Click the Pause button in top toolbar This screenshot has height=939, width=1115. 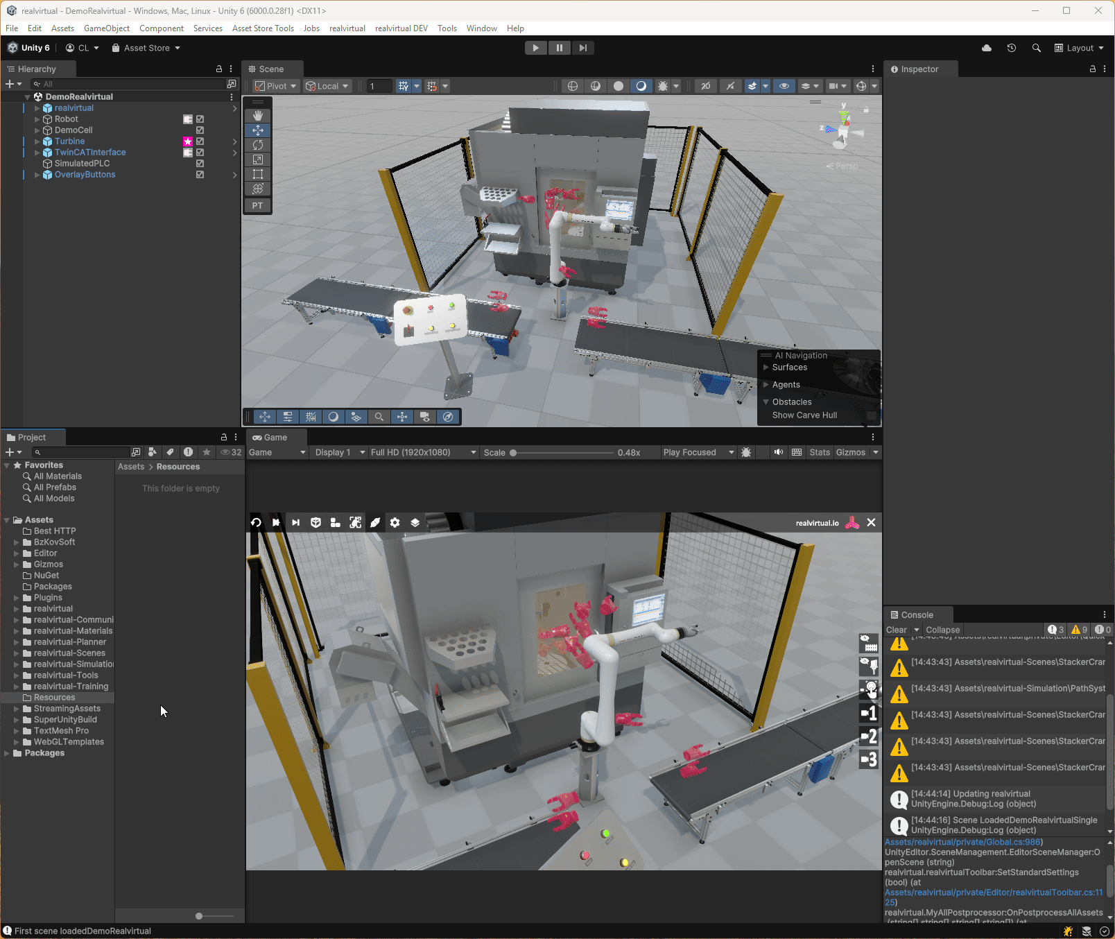pyautogui.click(x=559, y=48)
